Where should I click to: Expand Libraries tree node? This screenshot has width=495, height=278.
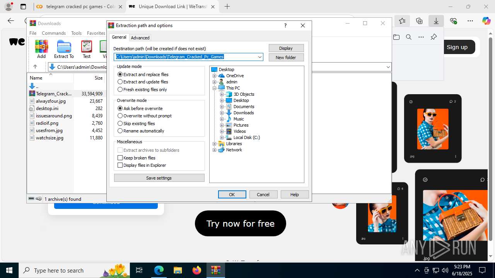pyautogui.click(x=215, y=144)
